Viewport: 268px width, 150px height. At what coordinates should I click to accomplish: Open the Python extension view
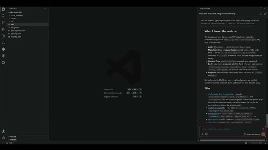(3, 49)
